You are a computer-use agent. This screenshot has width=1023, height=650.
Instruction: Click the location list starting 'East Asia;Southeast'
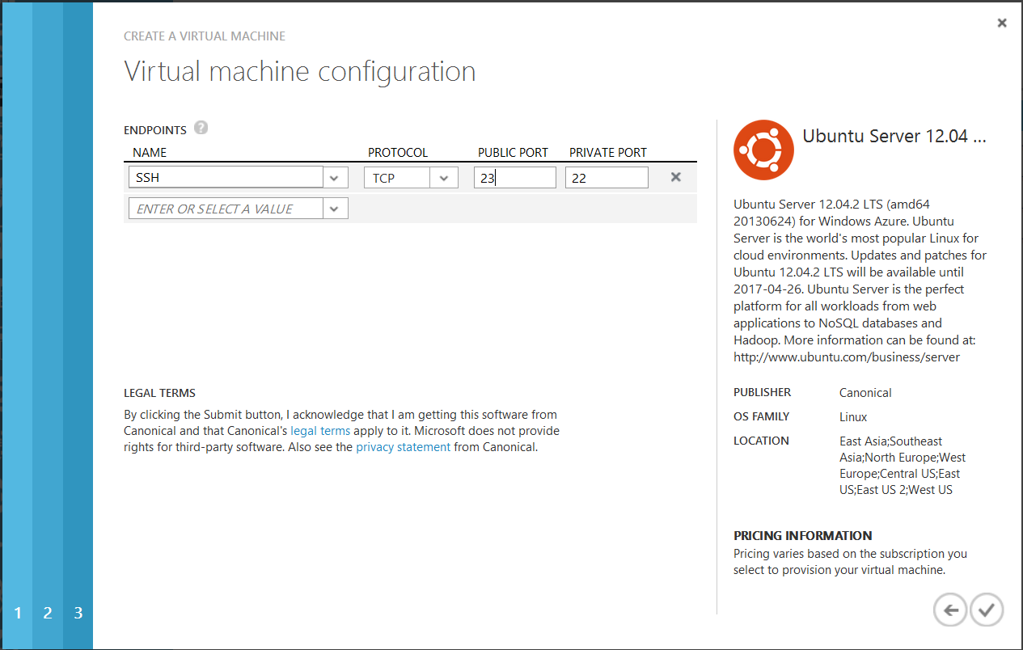903,466
